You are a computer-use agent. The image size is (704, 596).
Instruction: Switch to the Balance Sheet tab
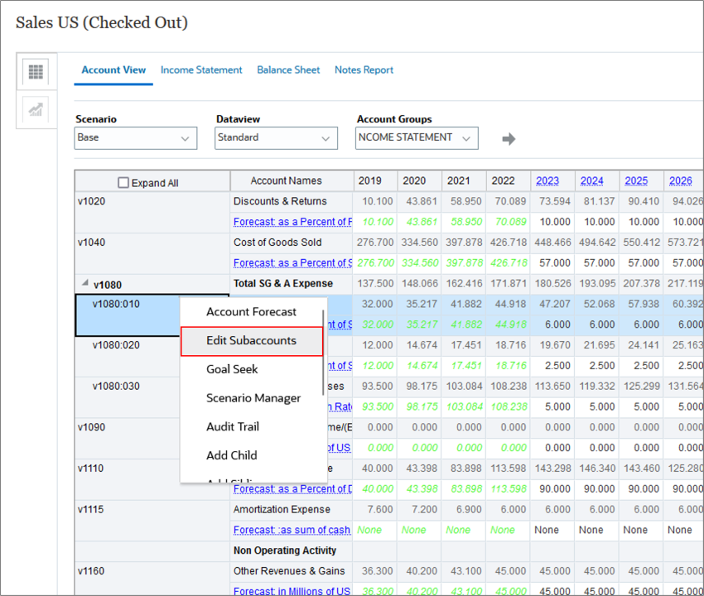point(288,70)
